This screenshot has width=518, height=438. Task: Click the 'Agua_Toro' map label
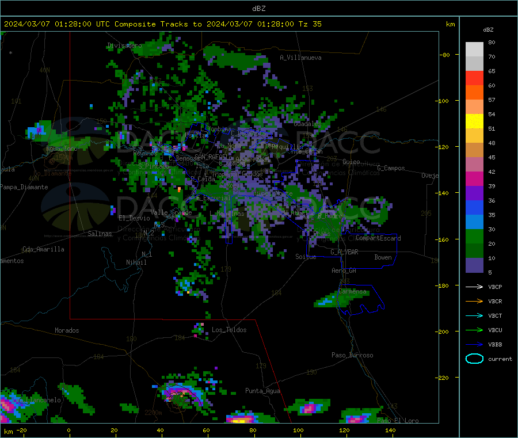click(x=62, y=148)
